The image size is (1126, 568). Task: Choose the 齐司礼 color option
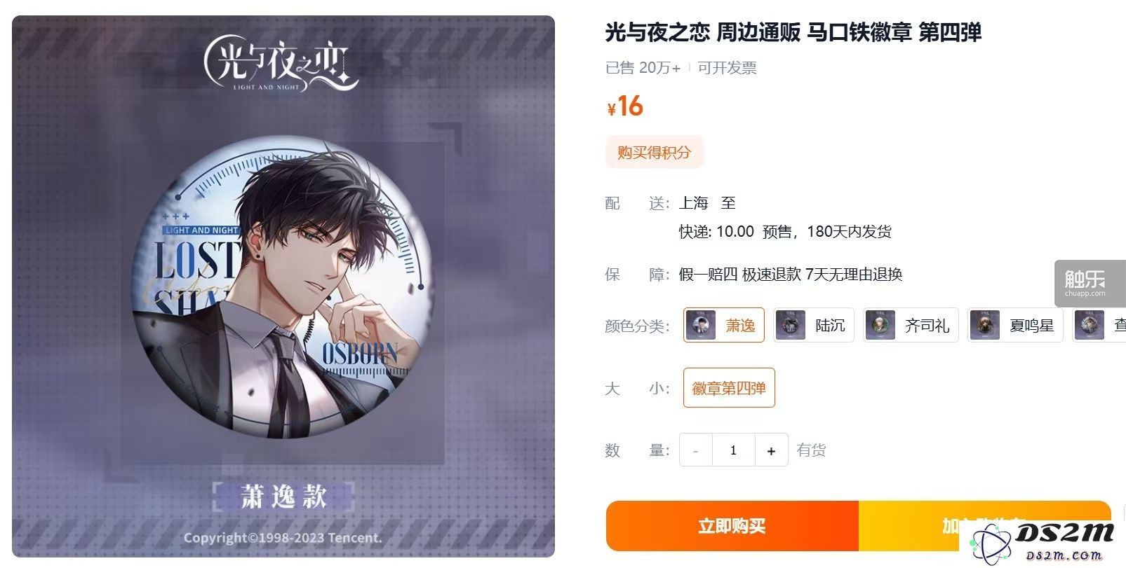coord(911,325)
